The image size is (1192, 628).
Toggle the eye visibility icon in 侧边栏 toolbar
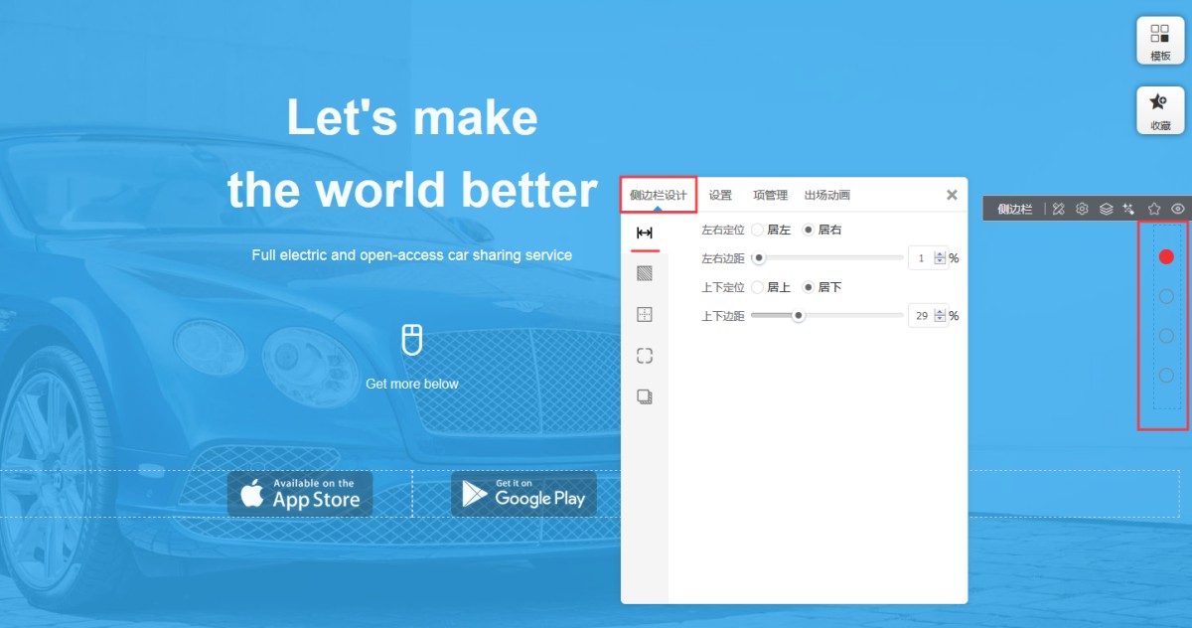pyautogui.click(x=1178, y=209)
